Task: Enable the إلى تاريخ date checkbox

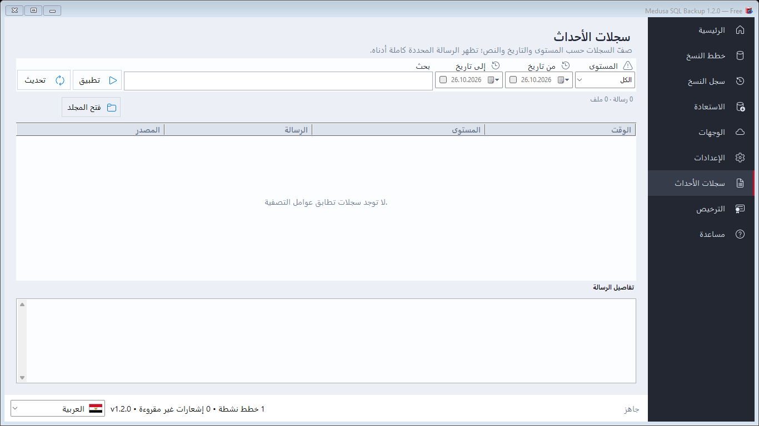Action: point(443,80)
